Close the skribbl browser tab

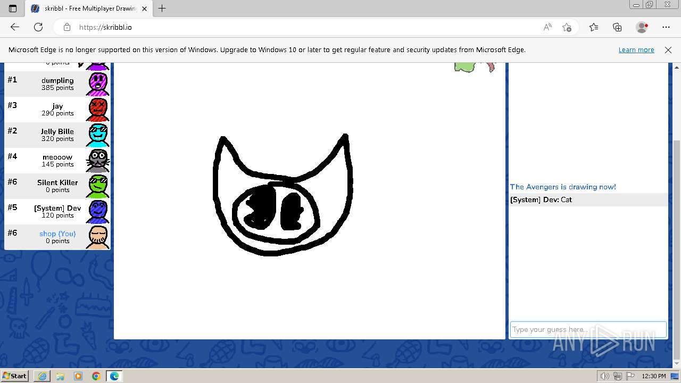tap(144, 9)
